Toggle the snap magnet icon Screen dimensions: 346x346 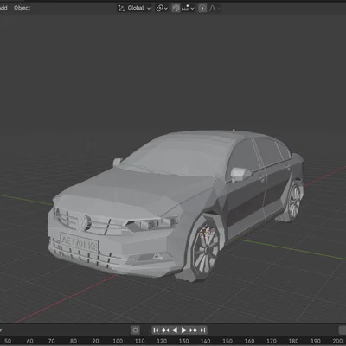tap(176, 8)
